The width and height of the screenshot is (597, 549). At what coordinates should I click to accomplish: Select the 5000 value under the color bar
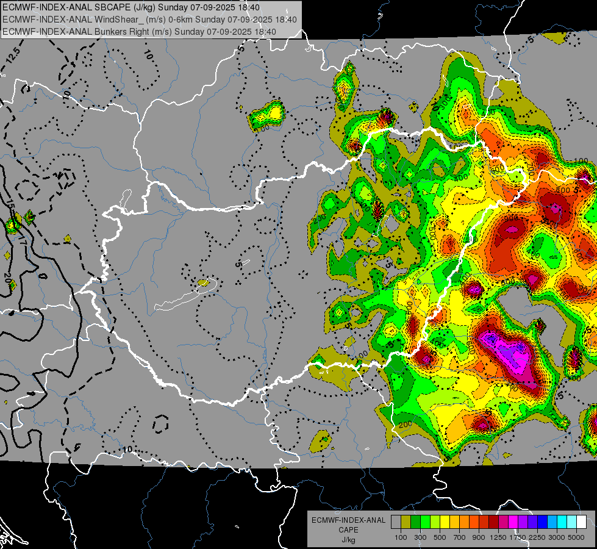click(x=576, y=537)
